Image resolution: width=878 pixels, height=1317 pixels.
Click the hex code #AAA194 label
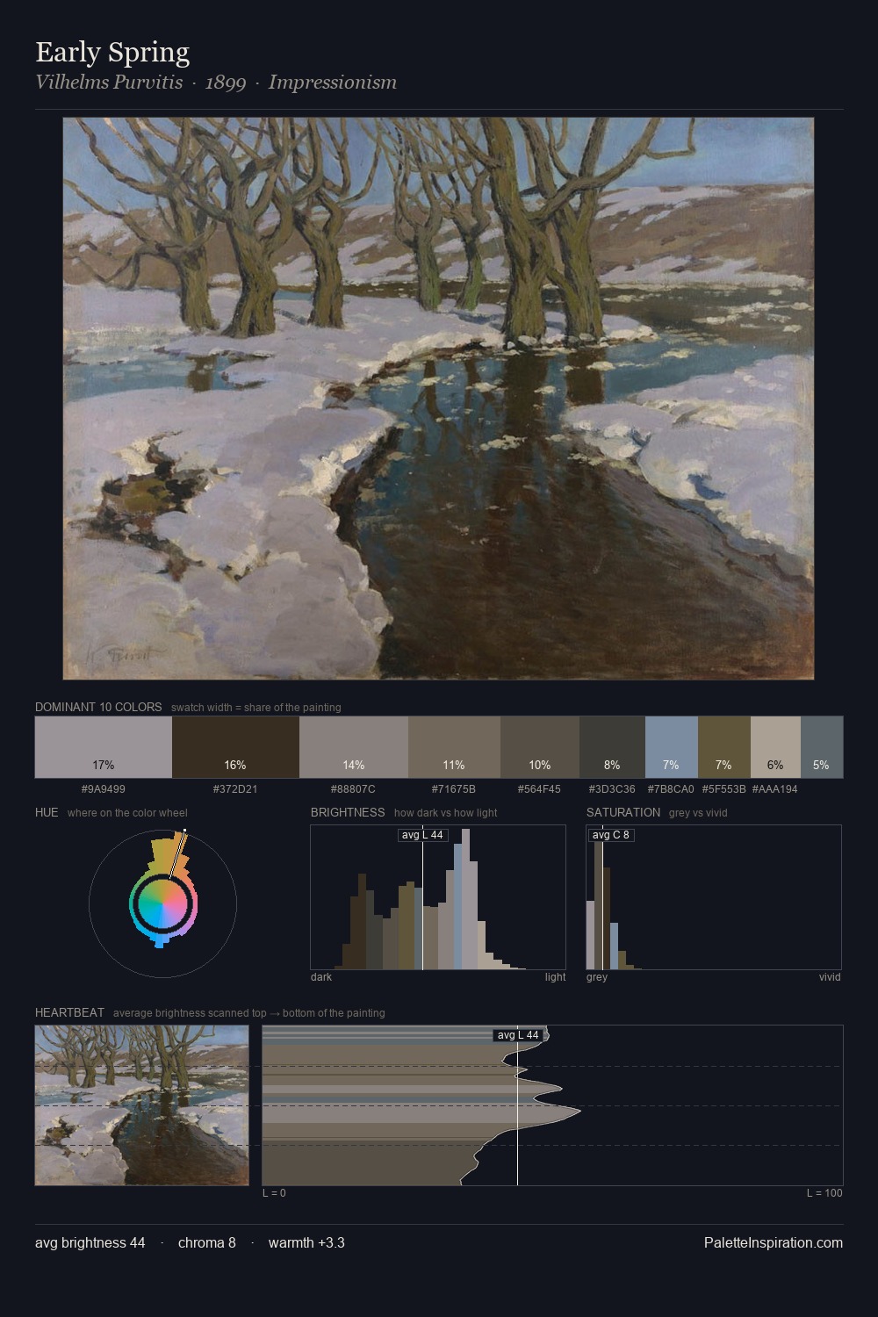coord(775,789)
